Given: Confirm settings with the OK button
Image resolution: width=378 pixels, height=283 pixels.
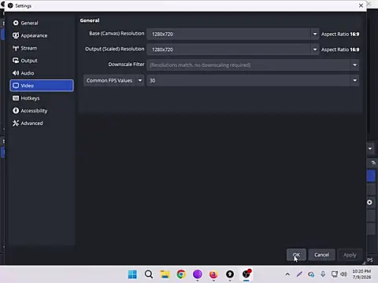Looking at the screenshot, I should 296,255.
